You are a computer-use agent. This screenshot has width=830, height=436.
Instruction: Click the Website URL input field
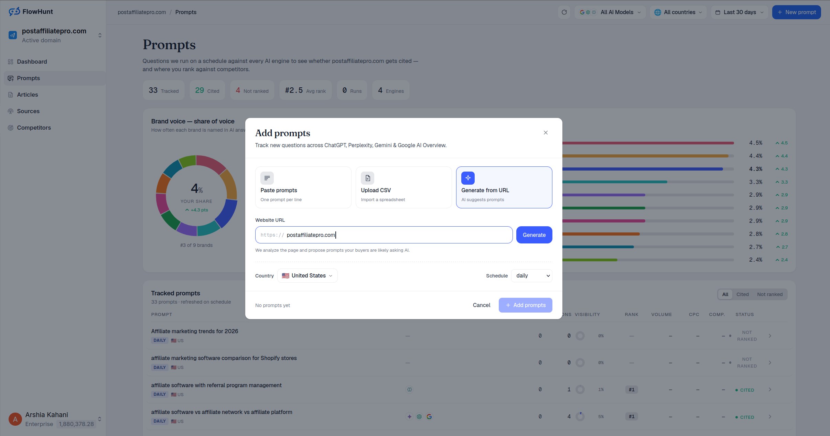(x=384, y=235)
